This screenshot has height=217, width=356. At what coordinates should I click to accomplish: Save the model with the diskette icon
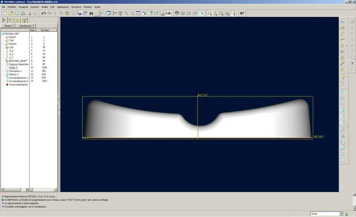pyautogui.click(x=17, y=13)
